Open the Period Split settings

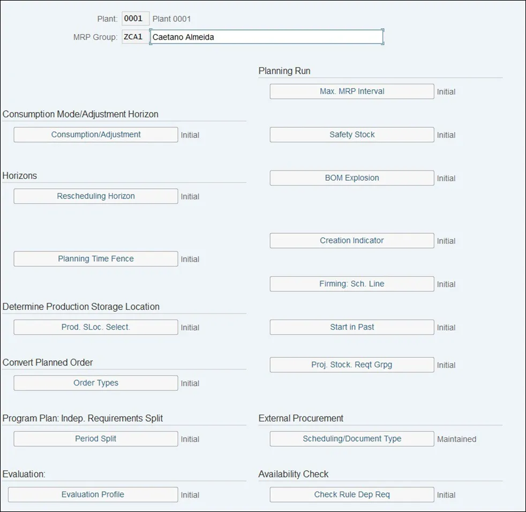95,439
